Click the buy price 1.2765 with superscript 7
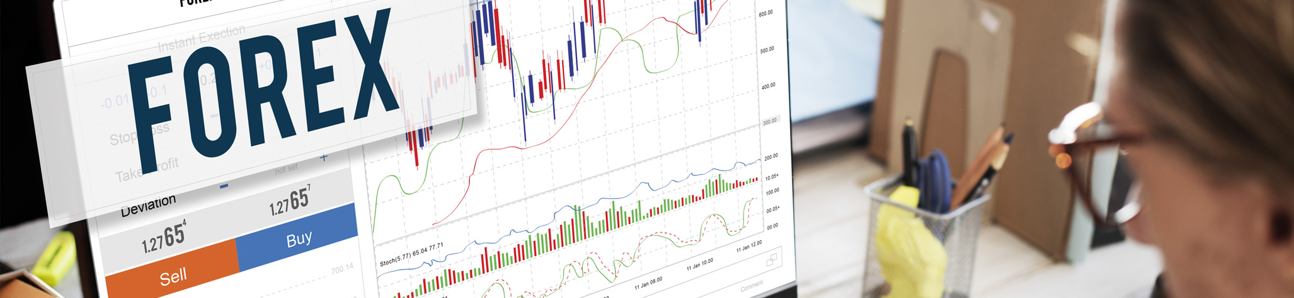This screenshot has height=298, width=1294. point(289,201)
